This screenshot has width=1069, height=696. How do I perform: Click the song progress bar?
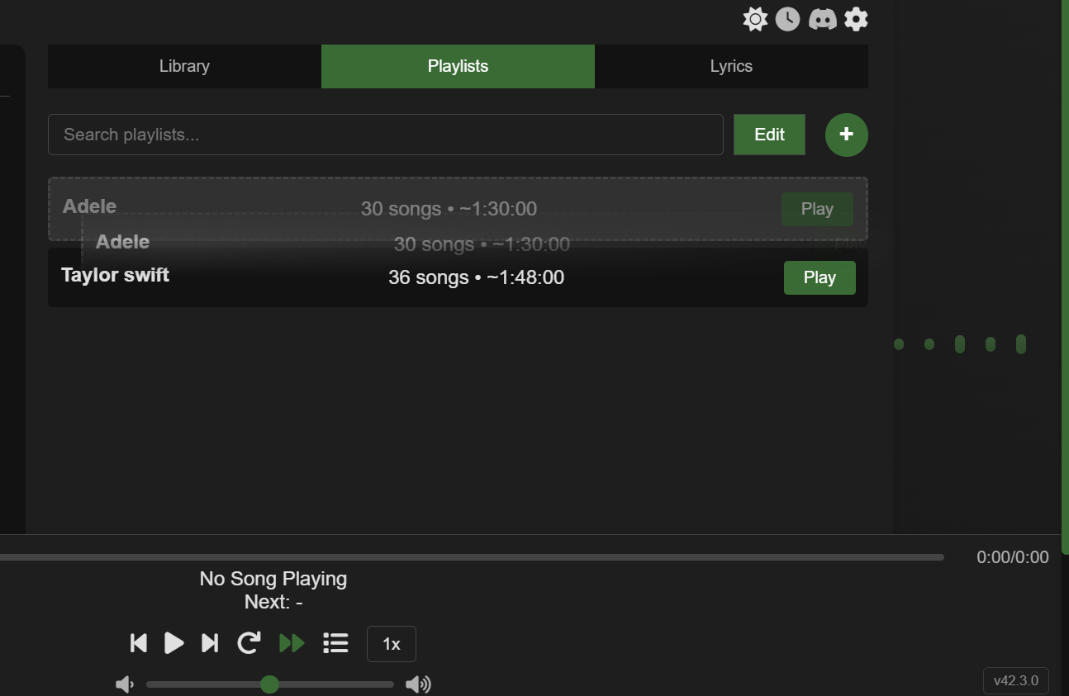[x=472, y=557]
